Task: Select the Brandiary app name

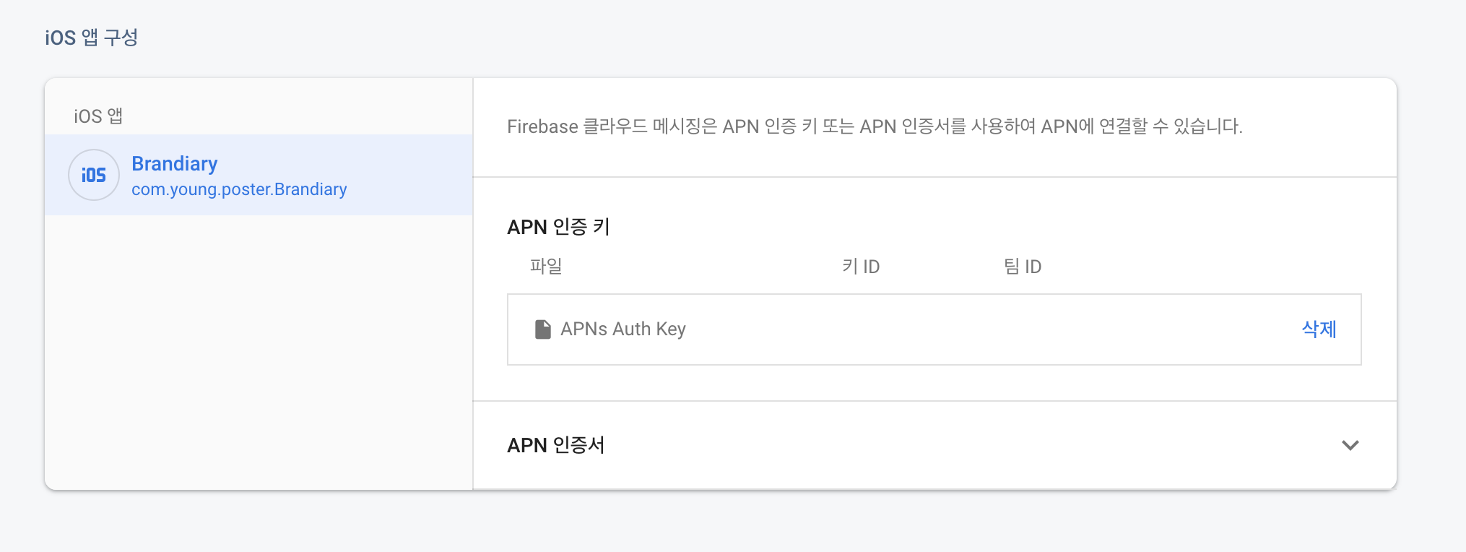Action: 174,164
